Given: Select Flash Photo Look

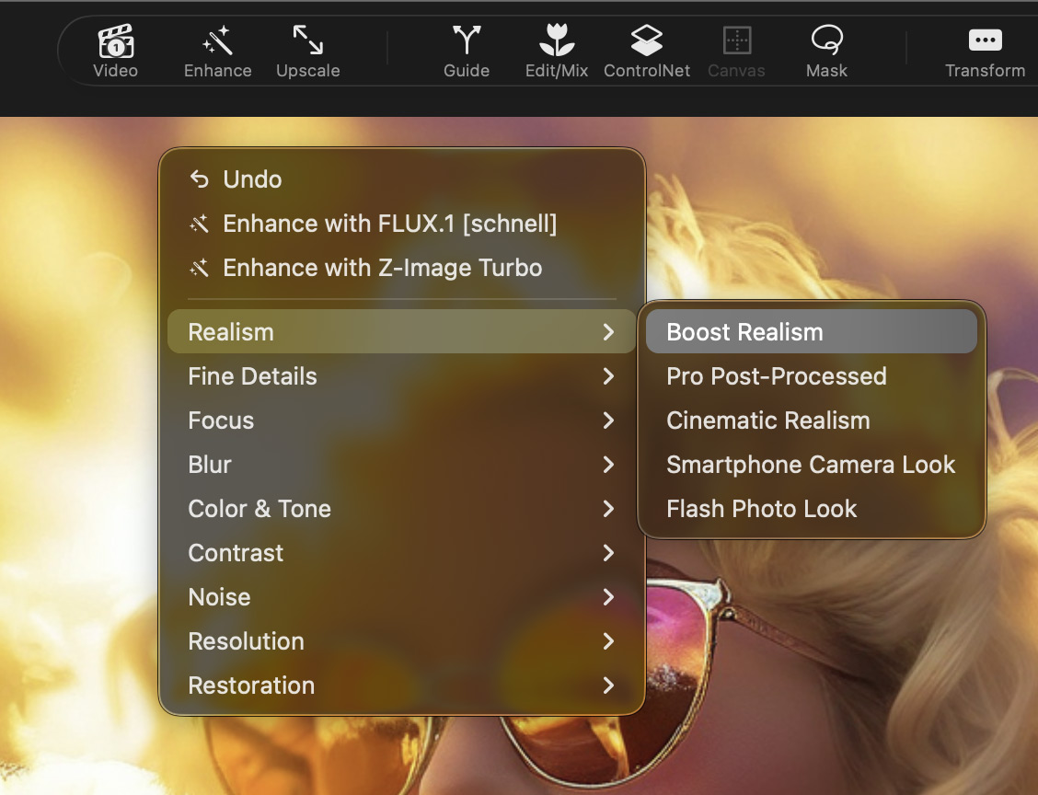Looking at the screenshot, I should [x=761, y=509].
